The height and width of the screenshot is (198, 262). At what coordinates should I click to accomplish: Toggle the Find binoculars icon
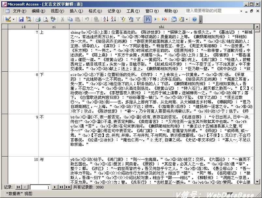point(147,19)
